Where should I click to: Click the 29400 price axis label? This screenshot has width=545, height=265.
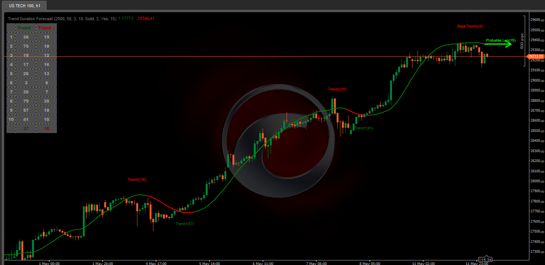point(537,40)
